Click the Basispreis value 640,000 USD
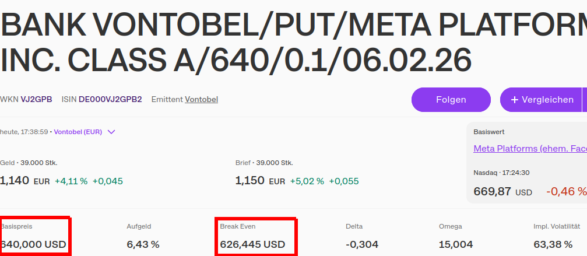 coord(33,244)
